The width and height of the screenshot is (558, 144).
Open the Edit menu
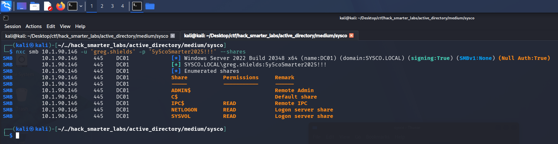[51, 26]
